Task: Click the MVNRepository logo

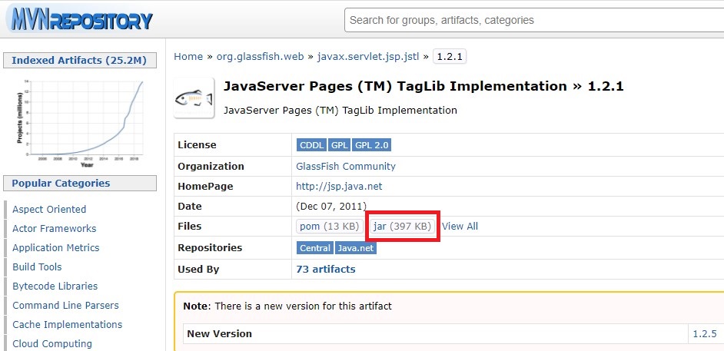Action: (79, 19)
